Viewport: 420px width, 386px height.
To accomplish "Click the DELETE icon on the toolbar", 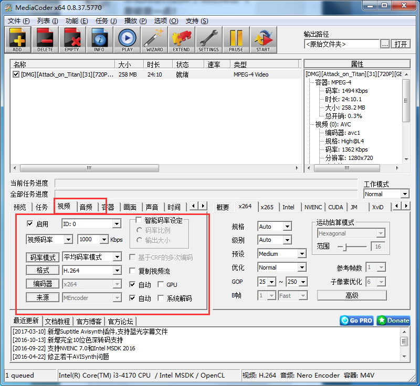I will (x=45, y=39).
